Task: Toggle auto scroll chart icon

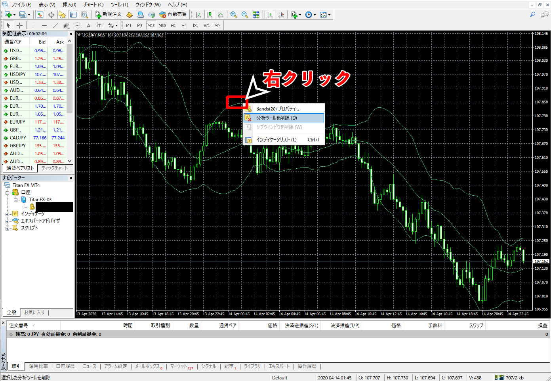Action: point(270,15)
